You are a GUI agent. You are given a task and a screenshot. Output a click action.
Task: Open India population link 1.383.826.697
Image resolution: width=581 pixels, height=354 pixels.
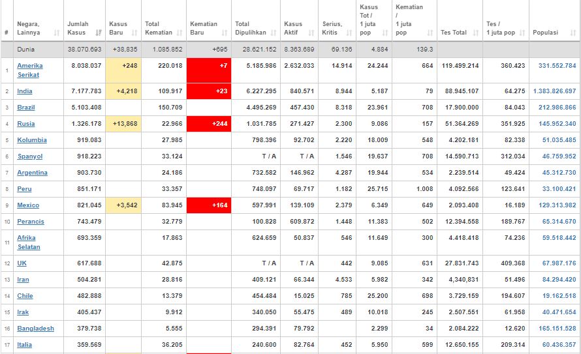point(555,91)
